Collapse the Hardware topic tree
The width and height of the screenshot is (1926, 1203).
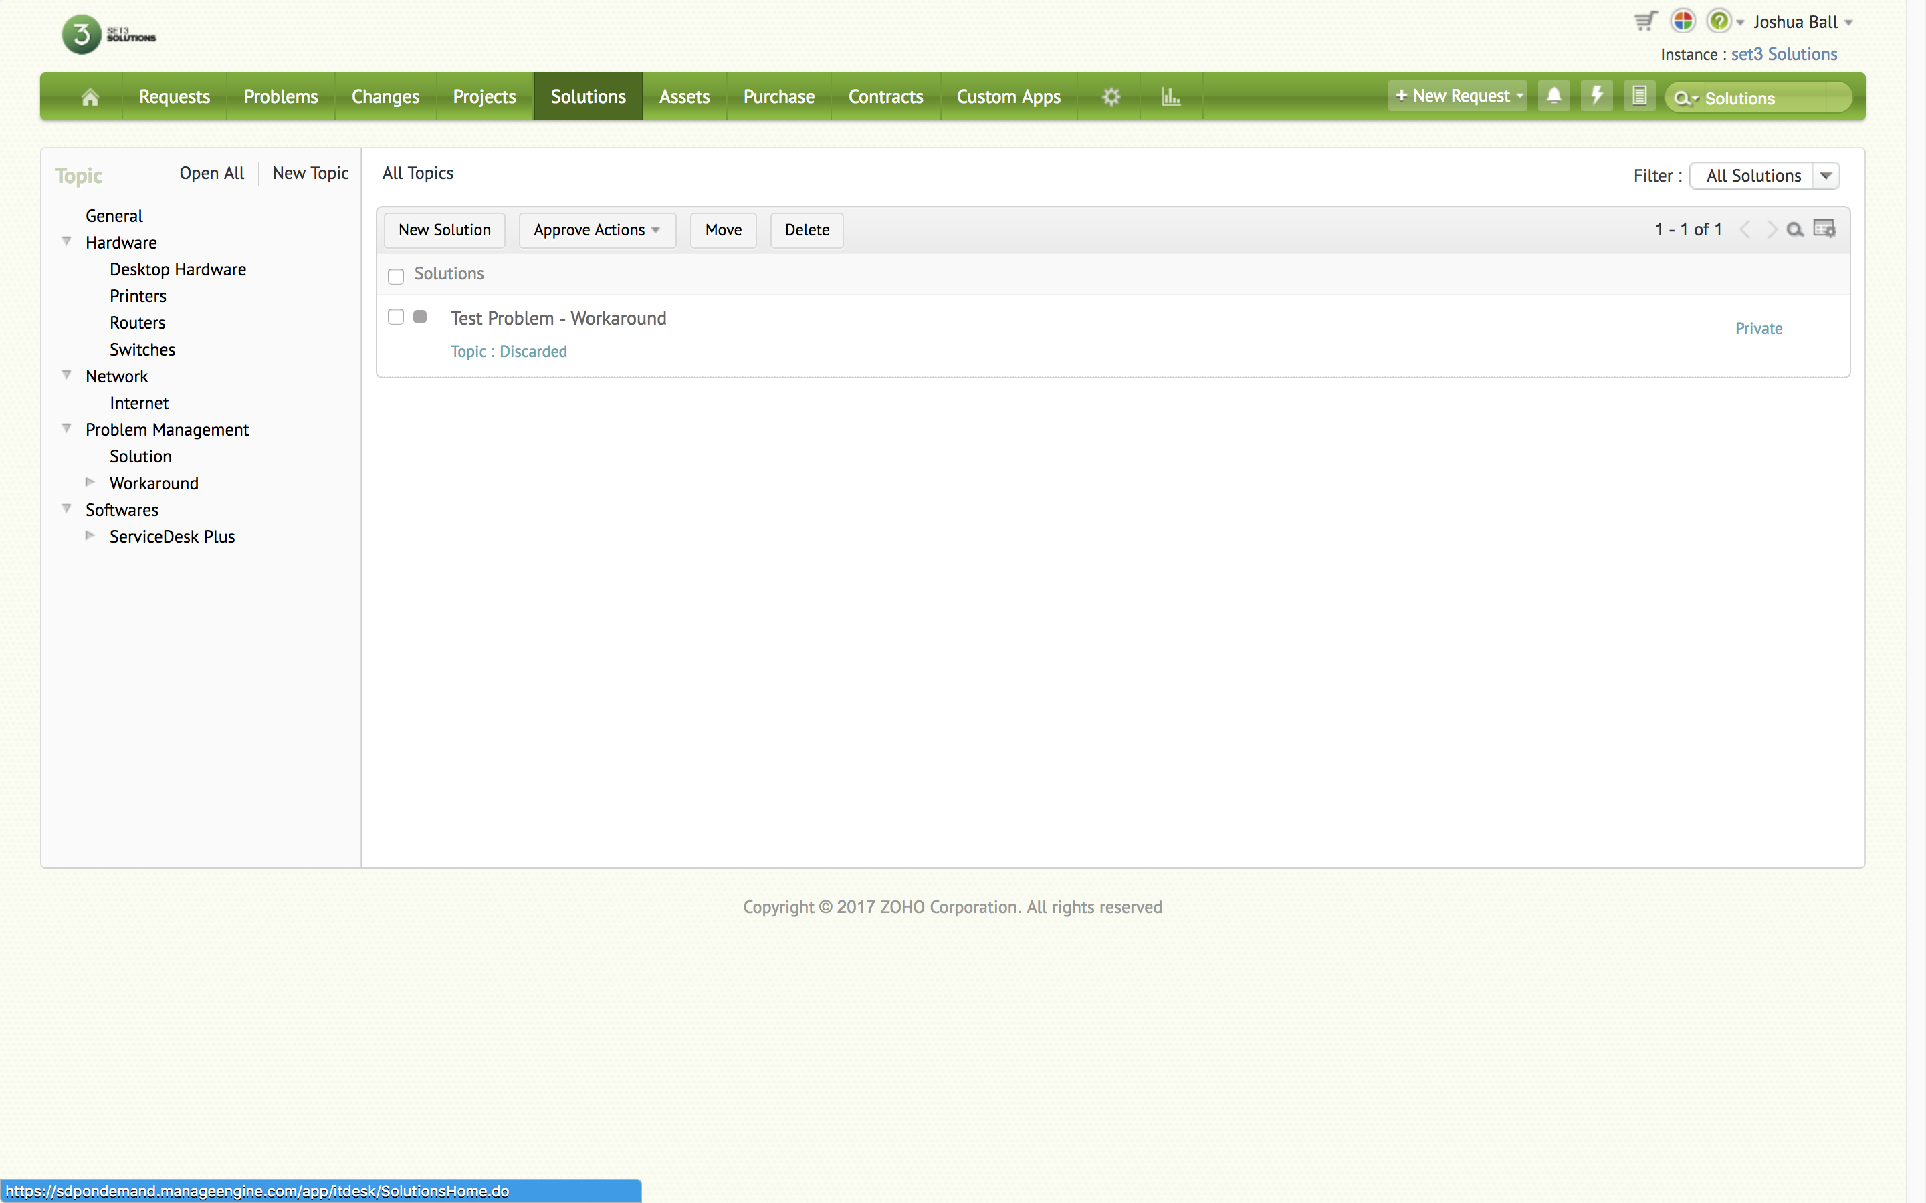coord(67,242)
